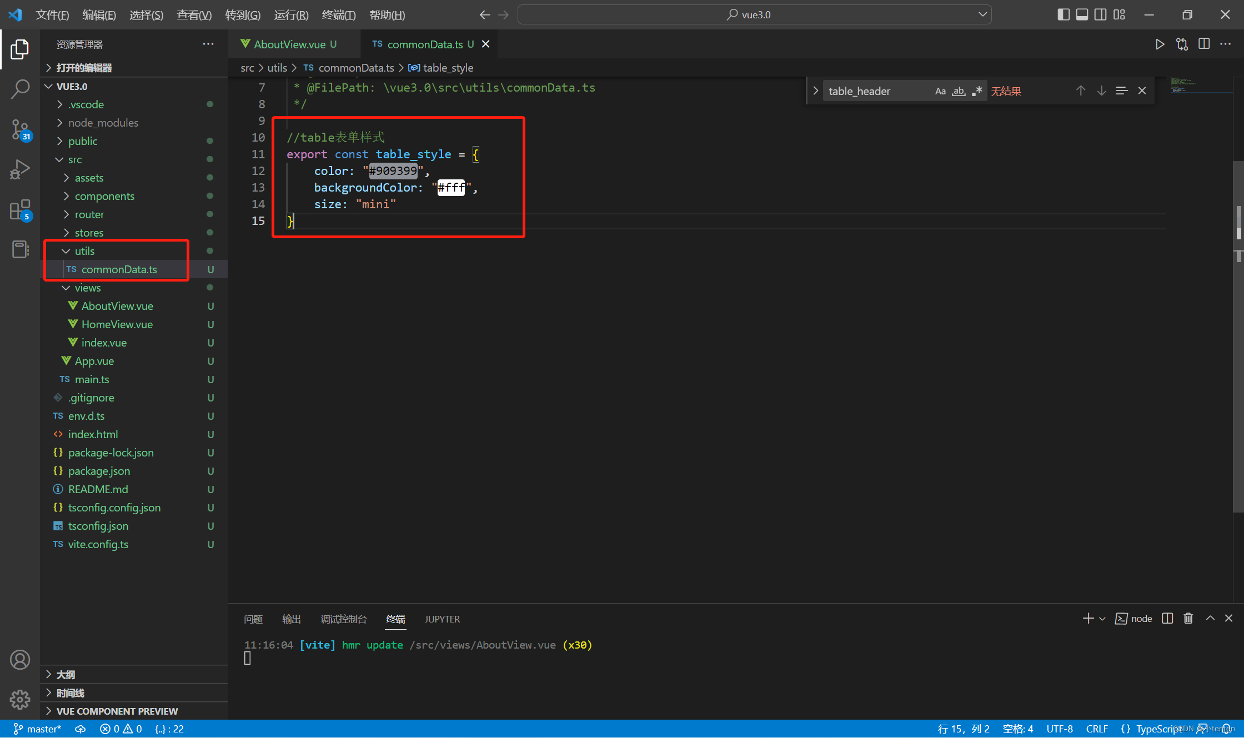The width and height of the screenshot is (1244, 738).
Task: Toggle the bottom panel layout icon
Action: coord(1082,15)
